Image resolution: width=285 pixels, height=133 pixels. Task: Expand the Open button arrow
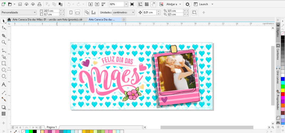(x=15, y=4)
